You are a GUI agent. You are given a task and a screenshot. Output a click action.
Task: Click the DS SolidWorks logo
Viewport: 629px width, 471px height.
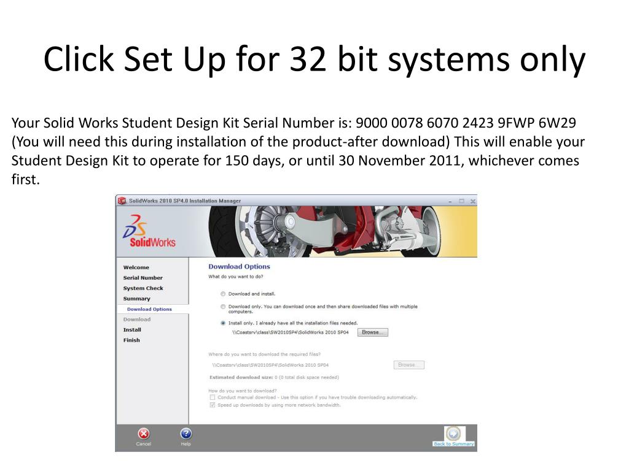tap(149, 231)
